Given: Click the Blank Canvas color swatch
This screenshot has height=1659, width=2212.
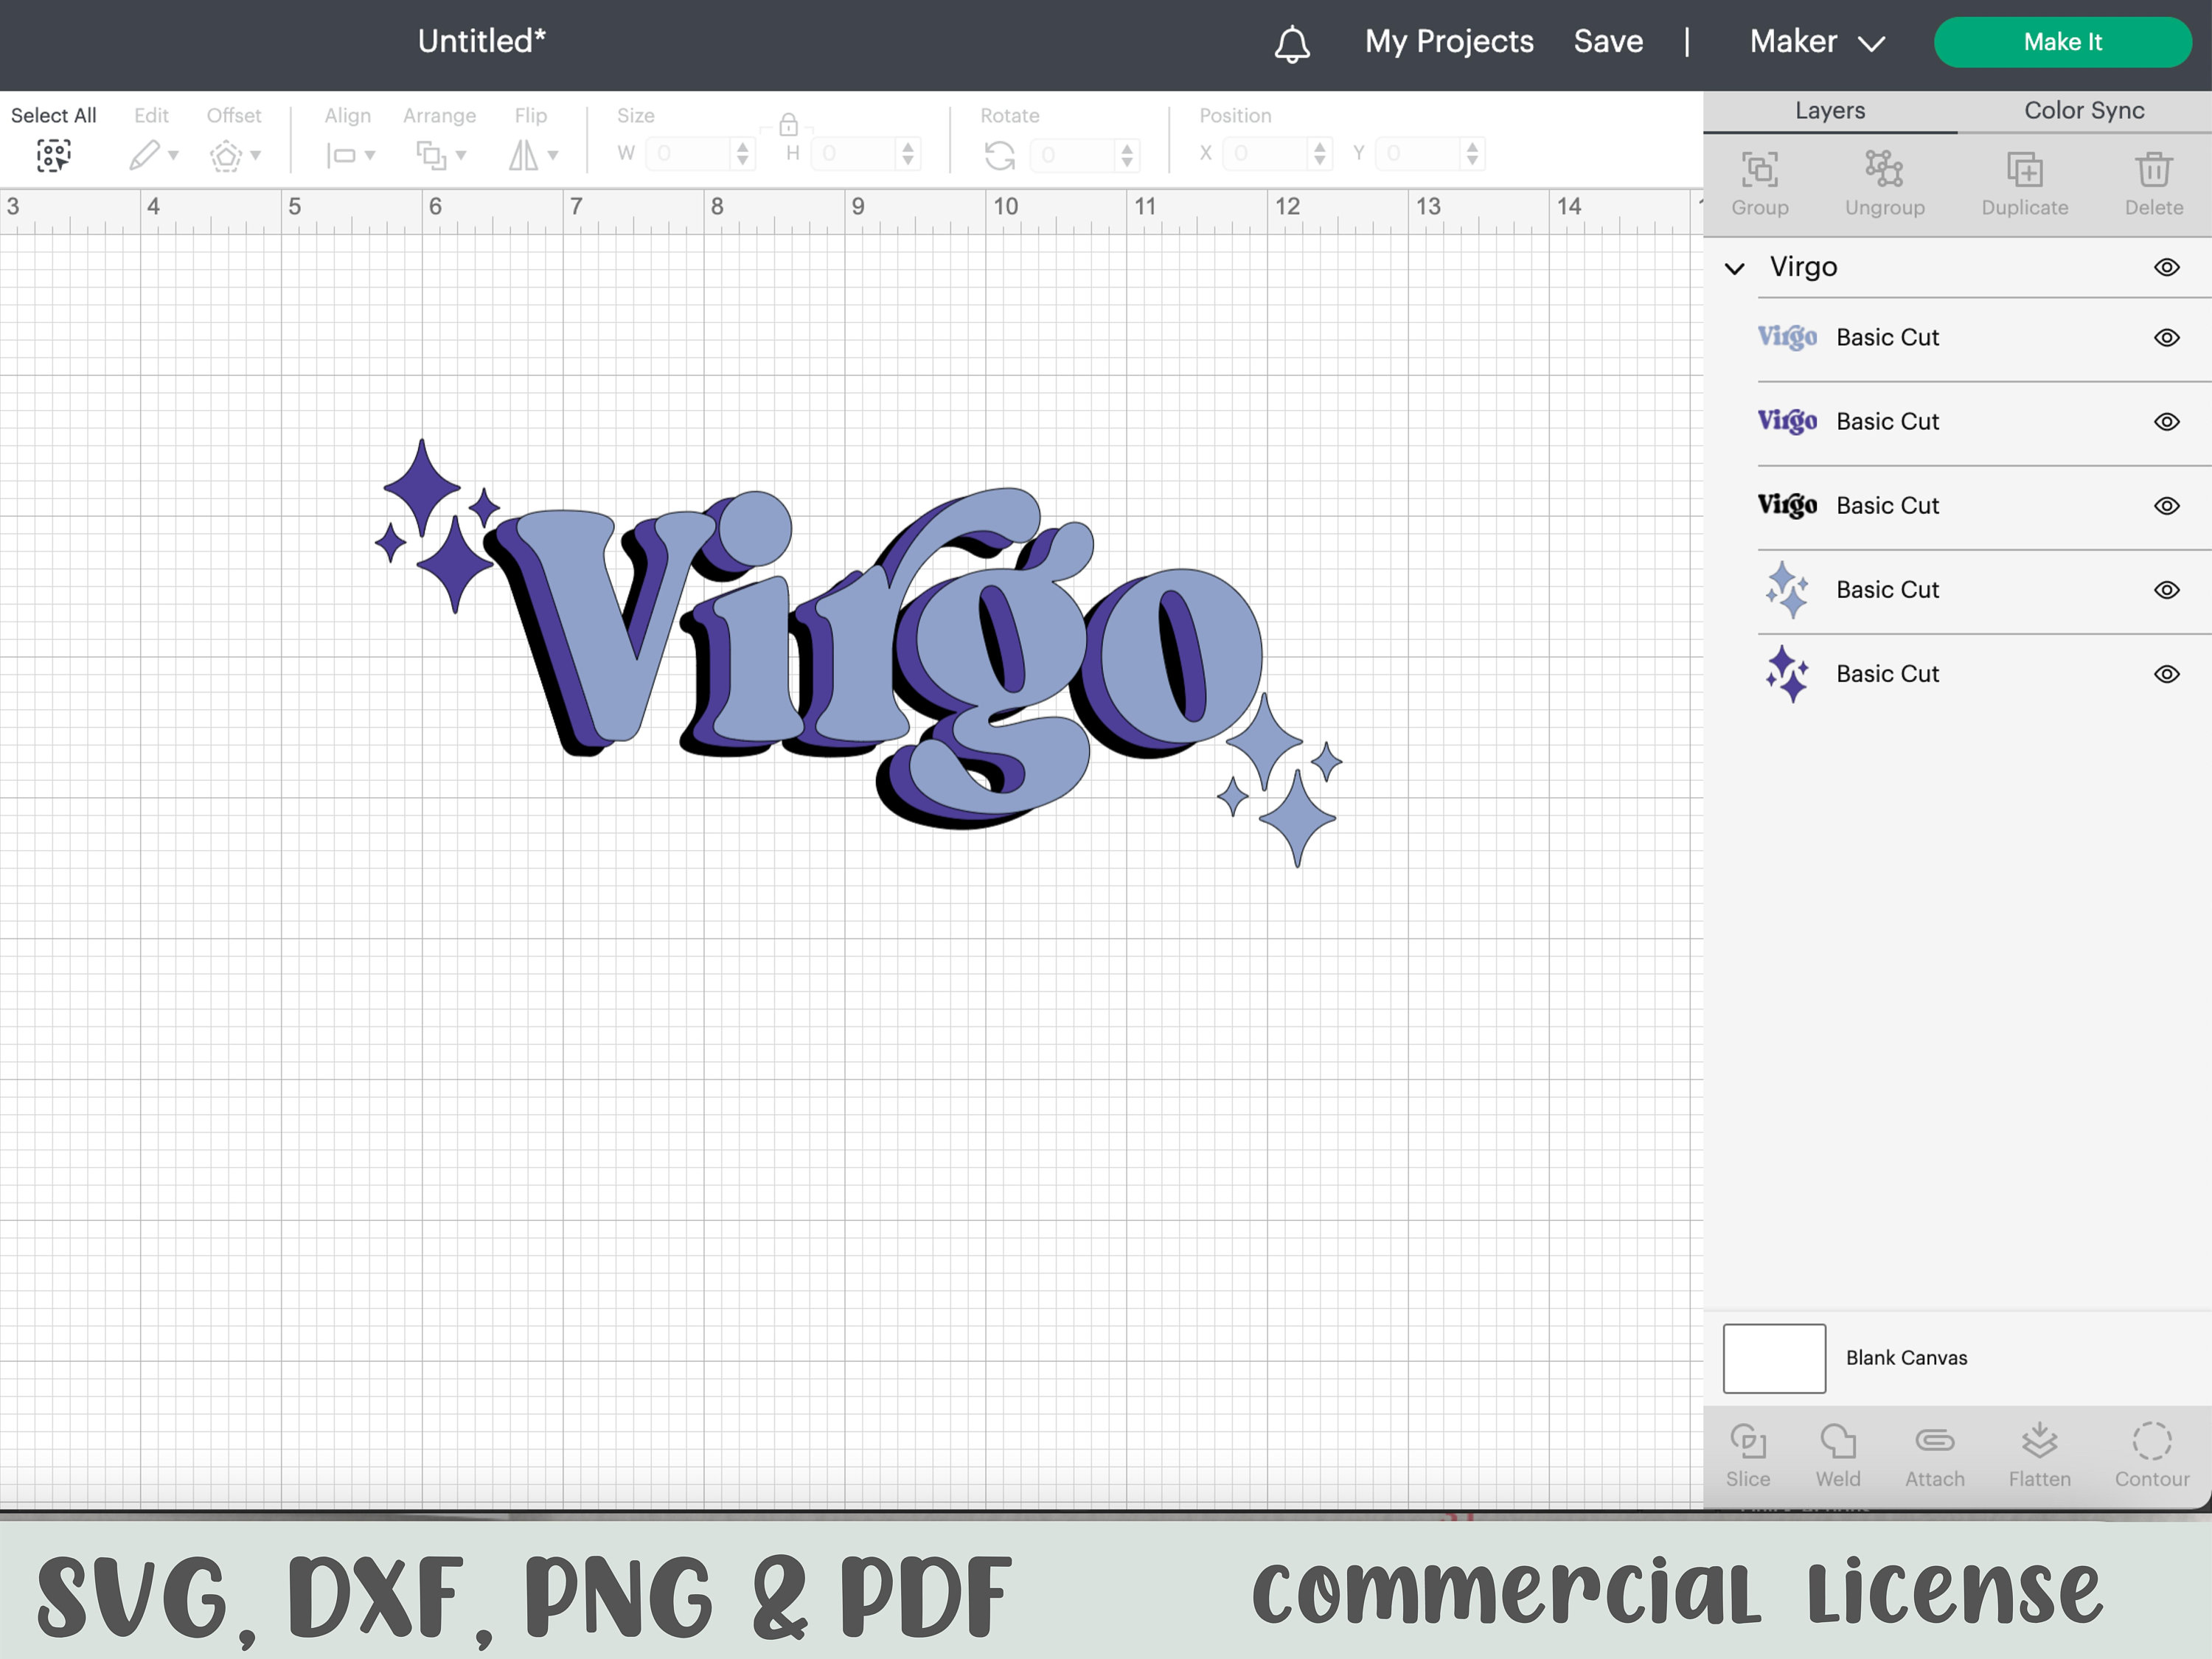Looking at the screenshot, I should (1773, 1358).
